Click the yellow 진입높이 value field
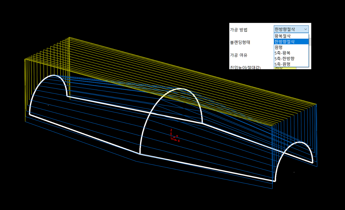 click(285, 68)
